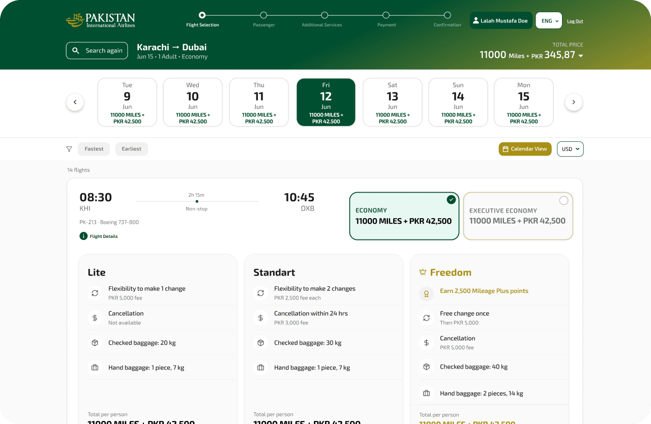Choose the Tue 9 Jun date tab
The width and height of the screenshot is (651, 424).
[x=127, y=102]
